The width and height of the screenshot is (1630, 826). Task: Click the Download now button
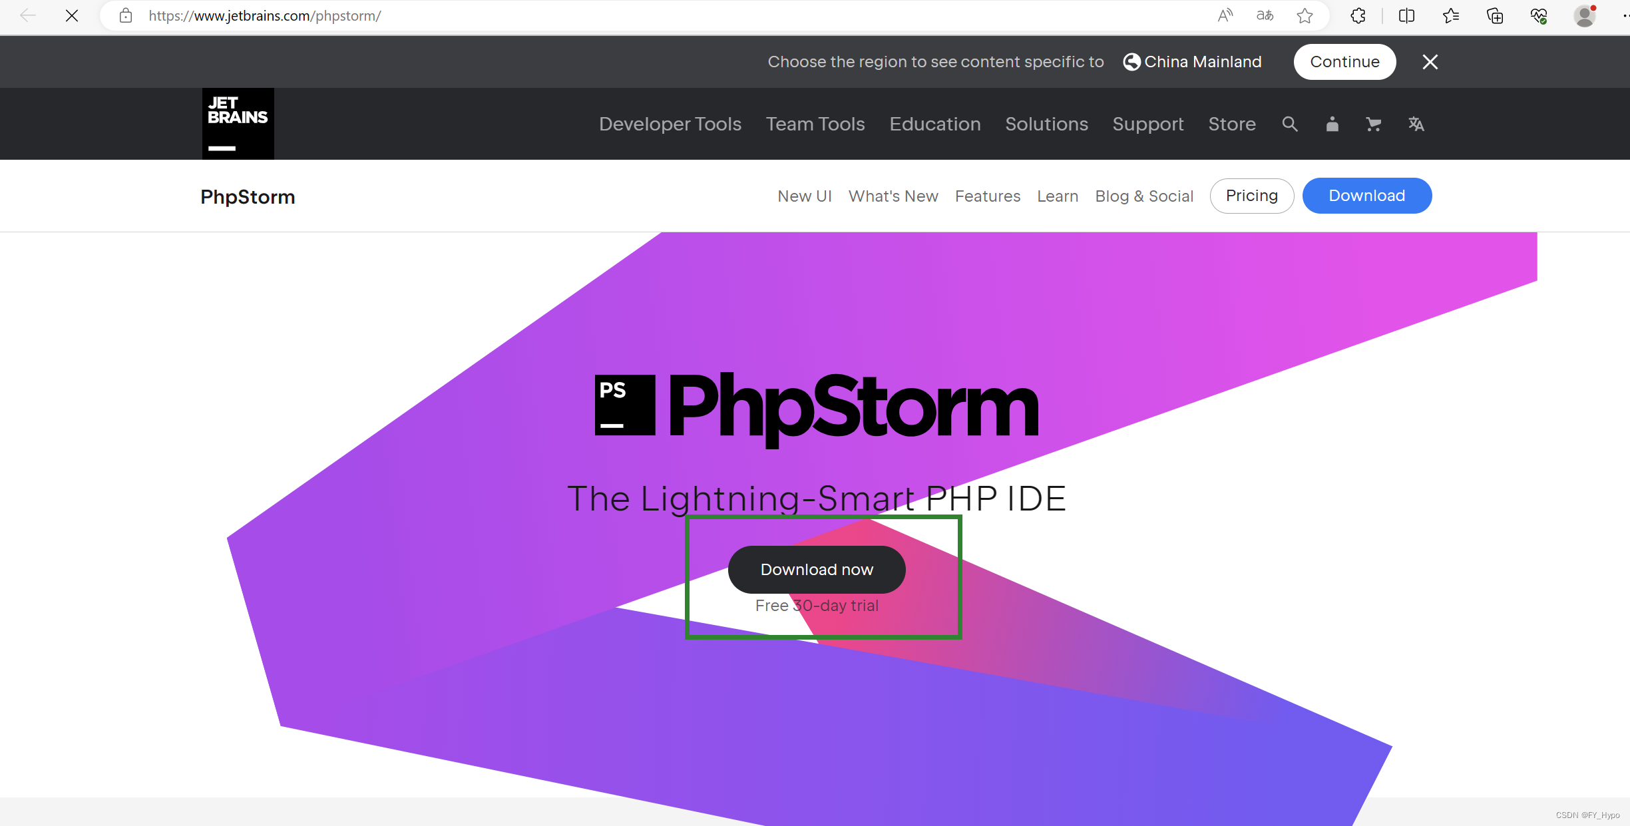816,569
